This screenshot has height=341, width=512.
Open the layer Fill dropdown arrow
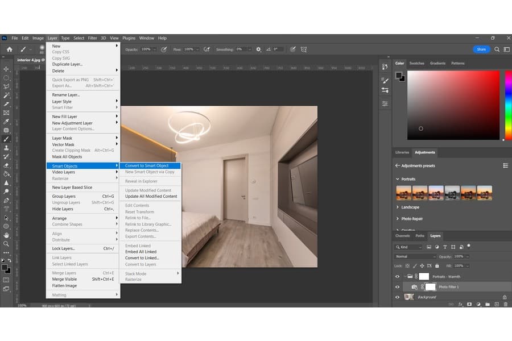click(x=468, y=266)
